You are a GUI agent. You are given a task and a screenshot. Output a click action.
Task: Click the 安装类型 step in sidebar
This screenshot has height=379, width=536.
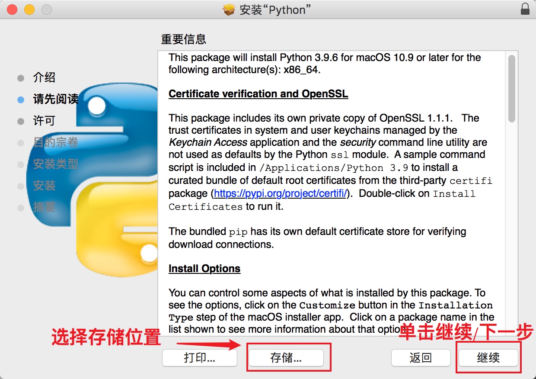pos(55,164)
